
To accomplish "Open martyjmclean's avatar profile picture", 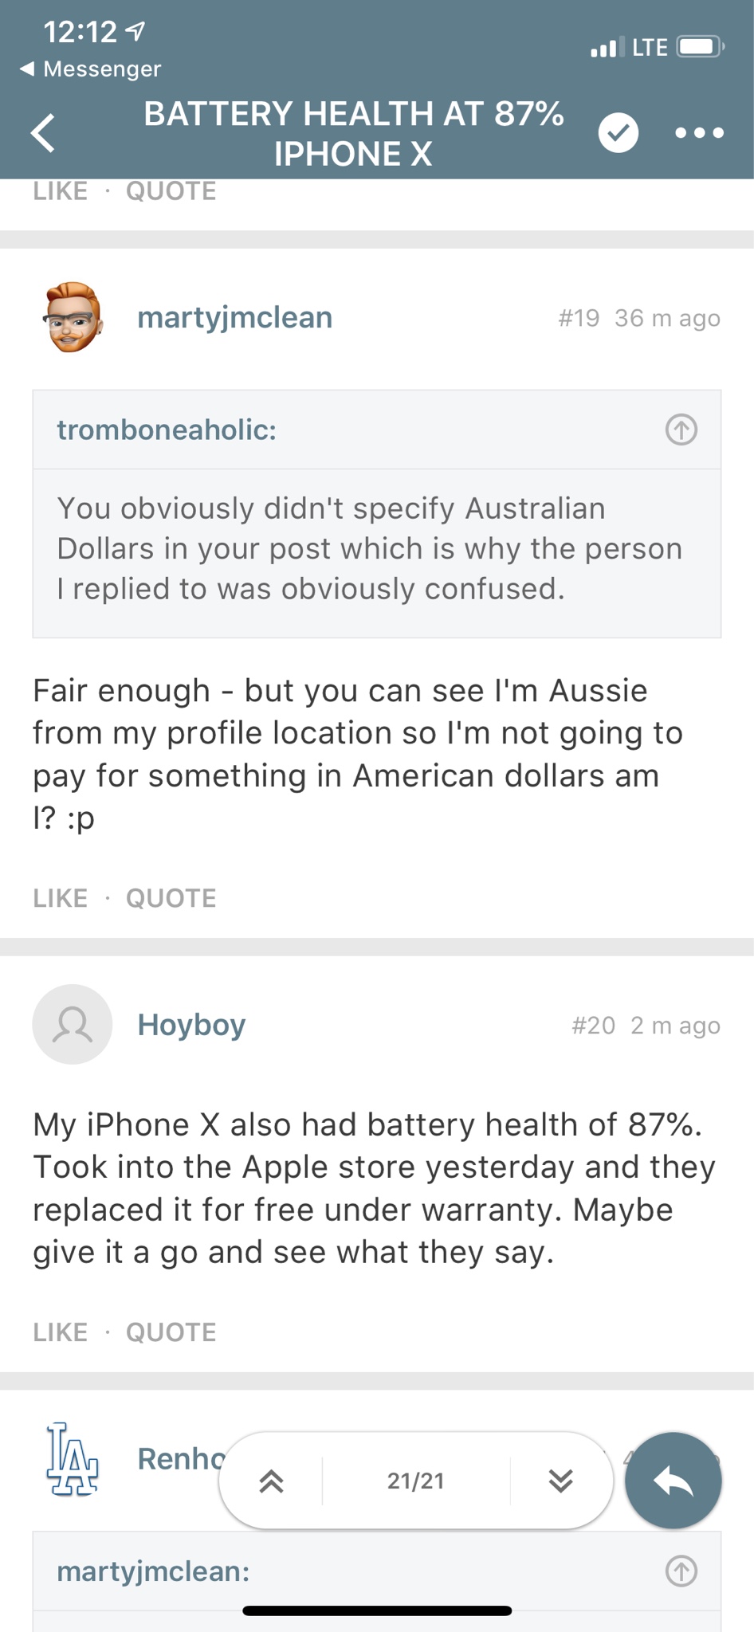I will 72,317.
